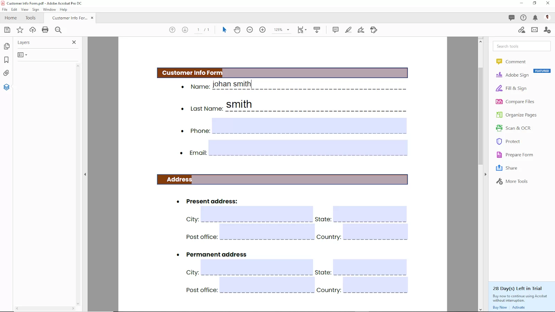Switch to the Tools tab

pyautogui.click(x=31, y=18)
